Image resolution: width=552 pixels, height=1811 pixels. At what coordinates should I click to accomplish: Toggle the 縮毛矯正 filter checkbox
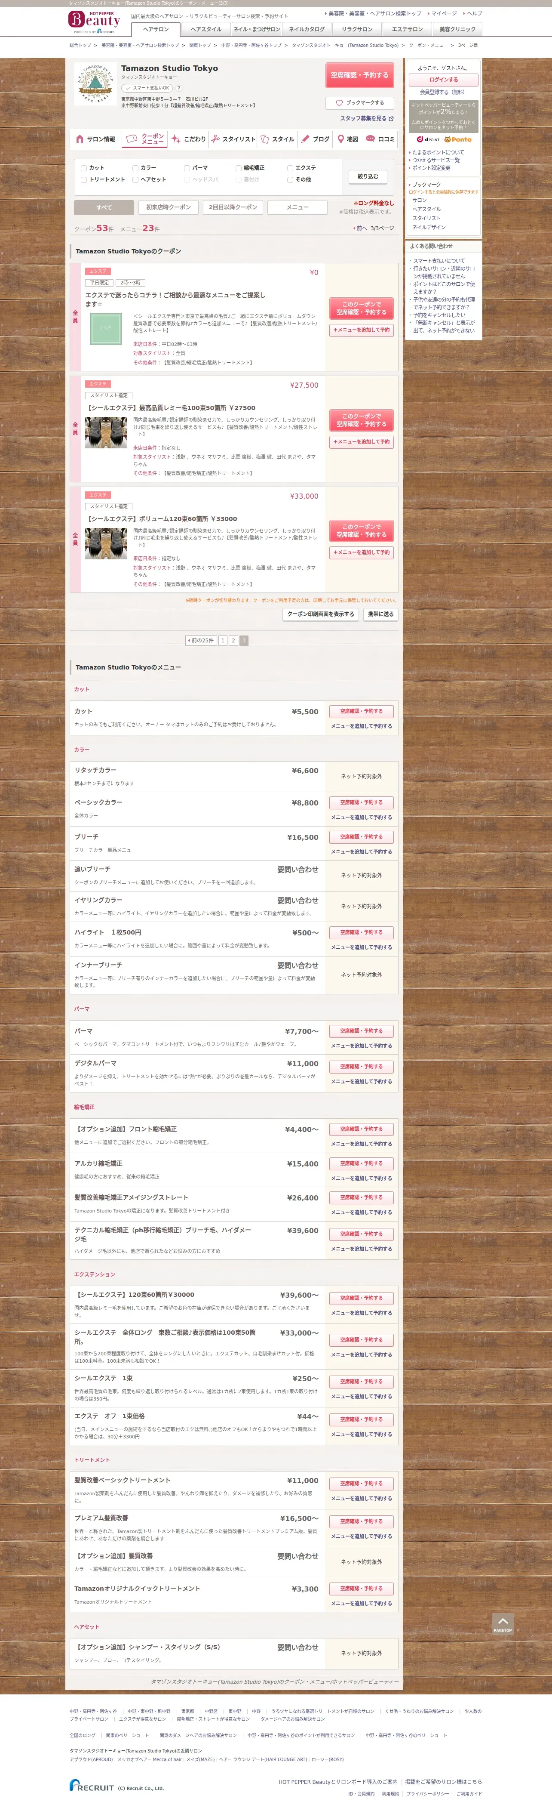(238, 168)
